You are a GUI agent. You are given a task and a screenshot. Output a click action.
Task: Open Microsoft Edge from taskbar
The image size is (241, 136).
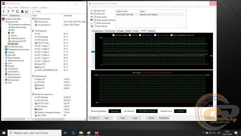(73, 133)
